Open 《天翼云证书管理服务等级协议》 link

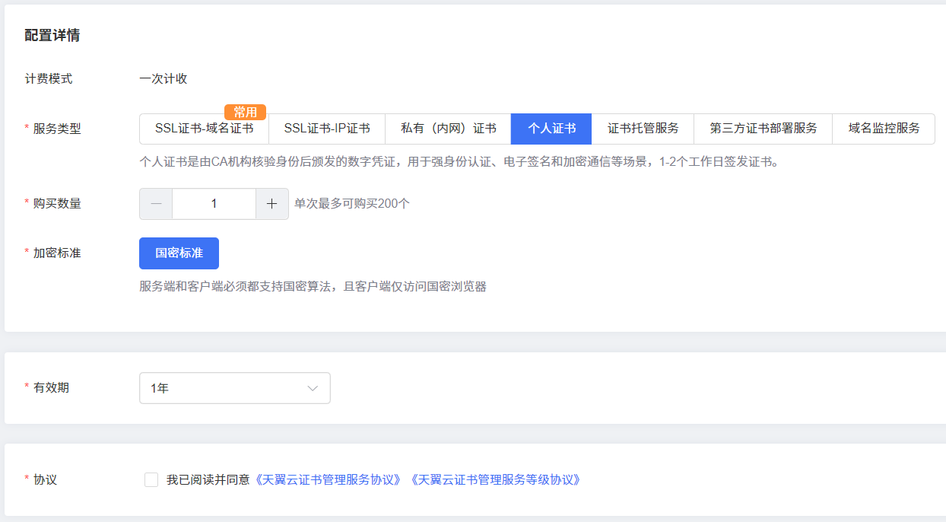(495, 479)
